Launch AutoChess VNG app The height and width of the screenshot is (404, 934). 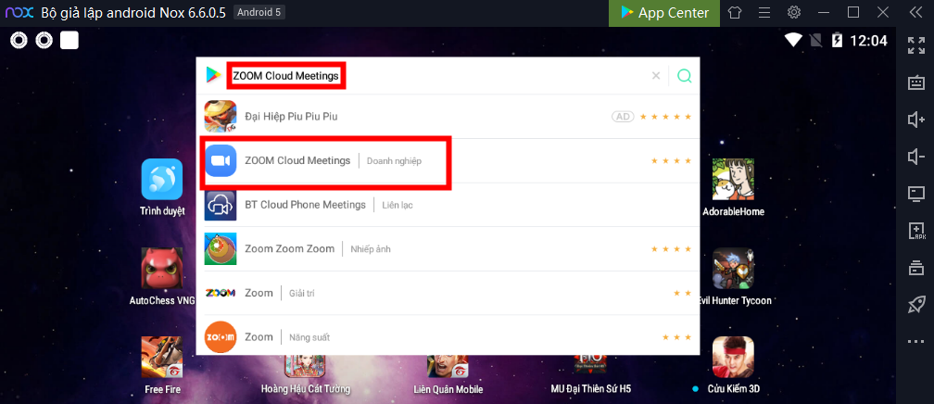[162, 276]
